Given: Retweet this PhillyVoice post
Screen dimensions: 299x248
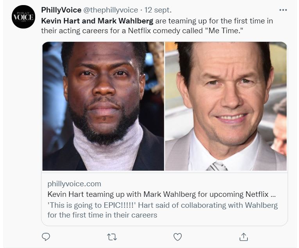Looking at the screenshot, I should 112,237.
